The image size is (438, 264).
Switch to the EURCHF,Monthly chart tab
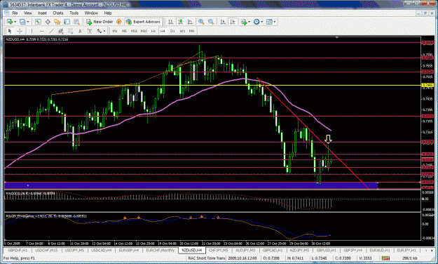pos(160,250)
